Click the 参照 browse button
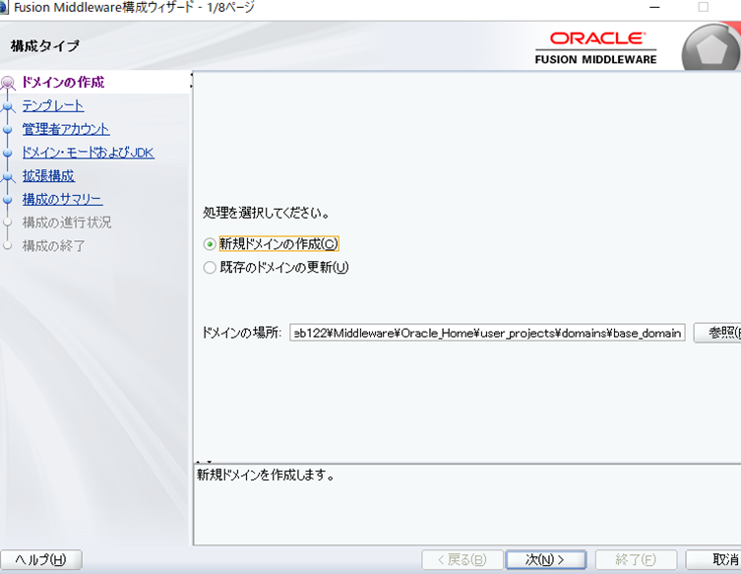 (717, 333)
